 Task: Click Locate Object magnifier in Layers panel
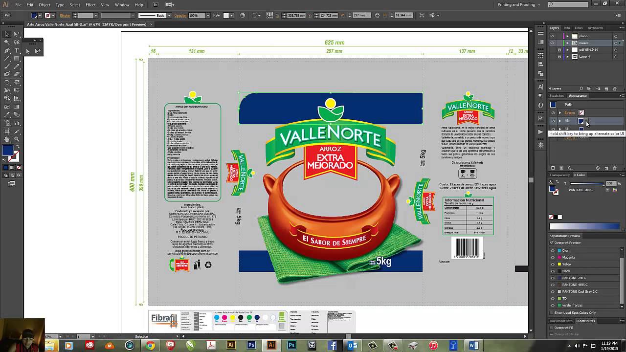(581, 89)
